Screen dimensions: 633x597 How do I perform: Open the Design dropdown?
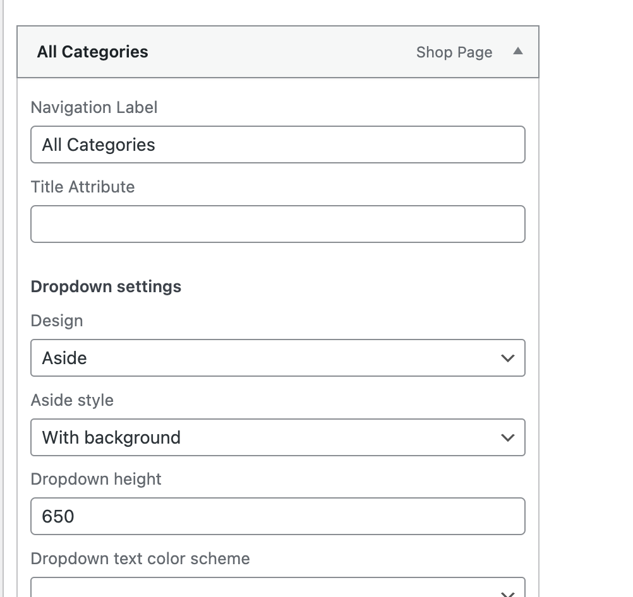(x=277, y=358)
